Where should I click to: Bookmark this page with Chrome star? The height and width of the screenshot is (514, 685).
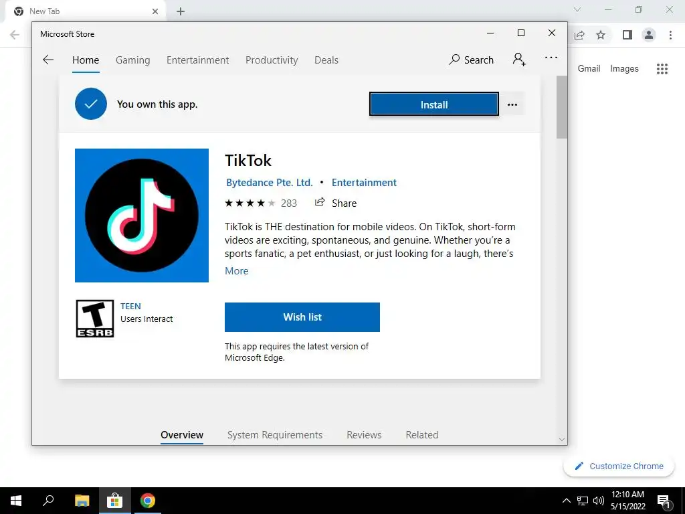click(601, 35)
